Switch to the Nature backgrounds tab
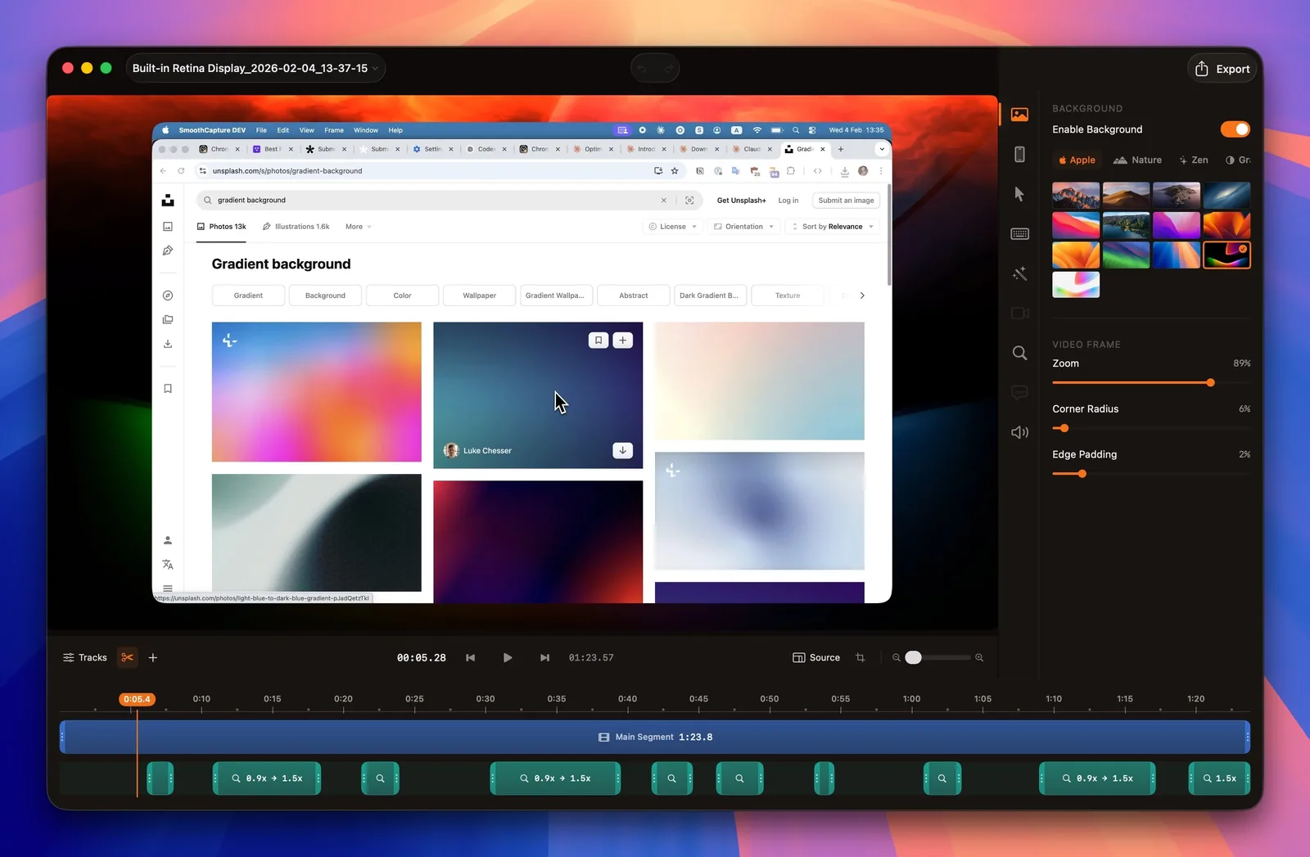The image size is (1310, 857). tap(1137, 160)
